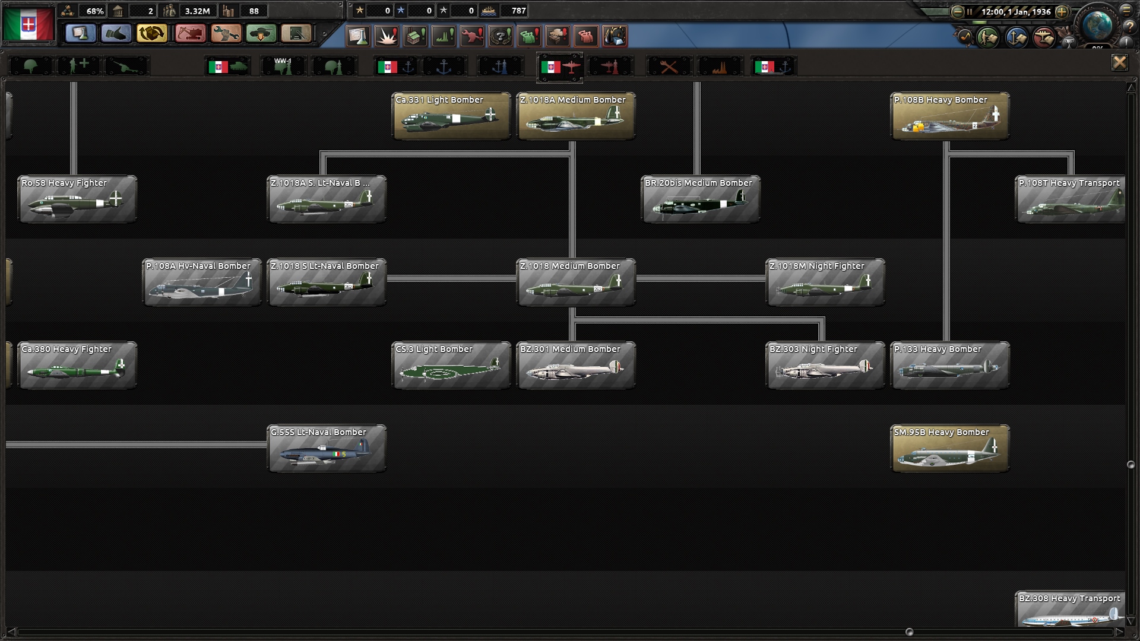Close the research tree panel

(x=1119, y=63)
